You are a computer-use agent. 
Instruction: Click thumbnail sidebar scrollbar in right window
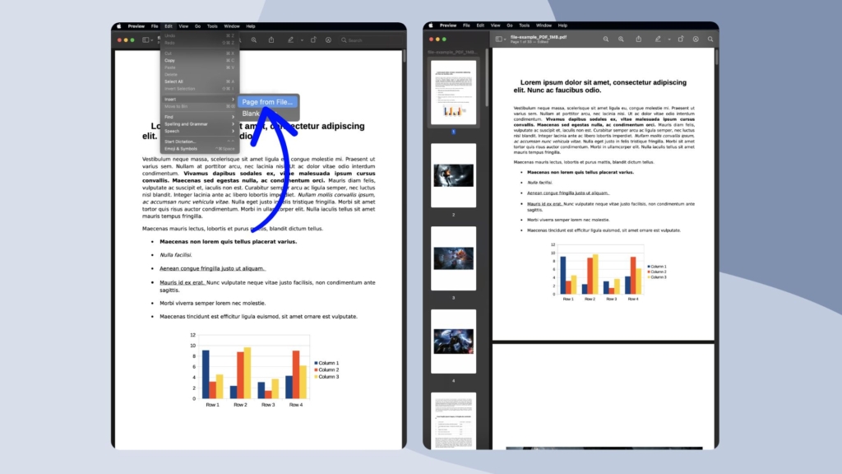point(487,78)
